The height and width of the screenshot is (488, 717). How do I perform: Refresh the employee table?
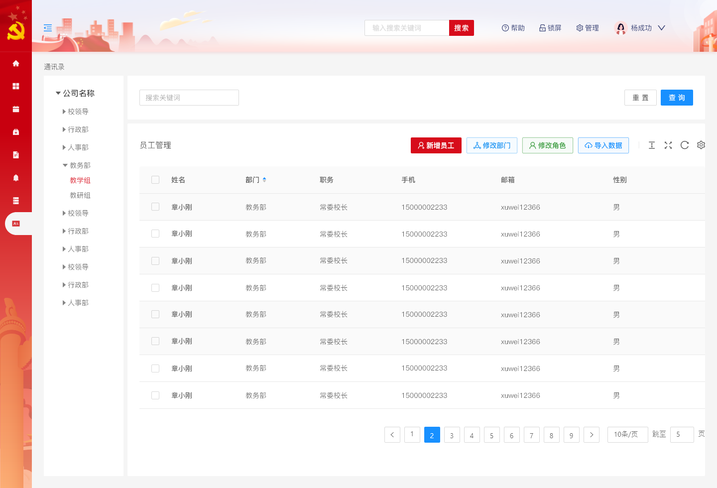tap(685, 145)
